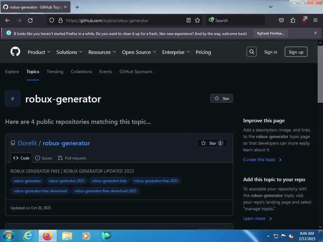Open the Pocket save icon
The width and height of the screenshot is (323, 242).
(x=281, y=20)
